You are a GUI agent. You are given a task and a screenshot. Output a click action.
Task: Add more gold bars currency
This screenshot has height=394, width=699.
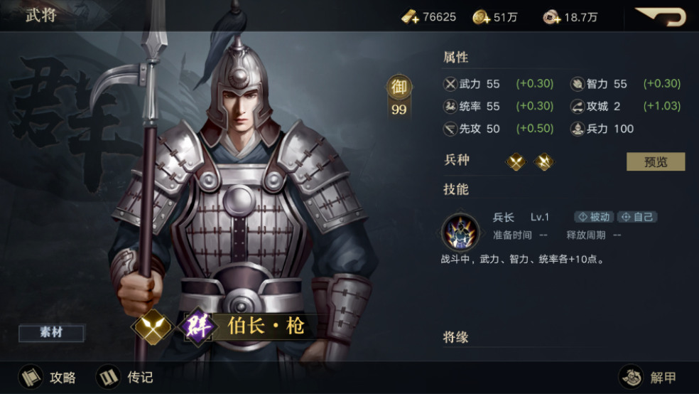point(410,17)
